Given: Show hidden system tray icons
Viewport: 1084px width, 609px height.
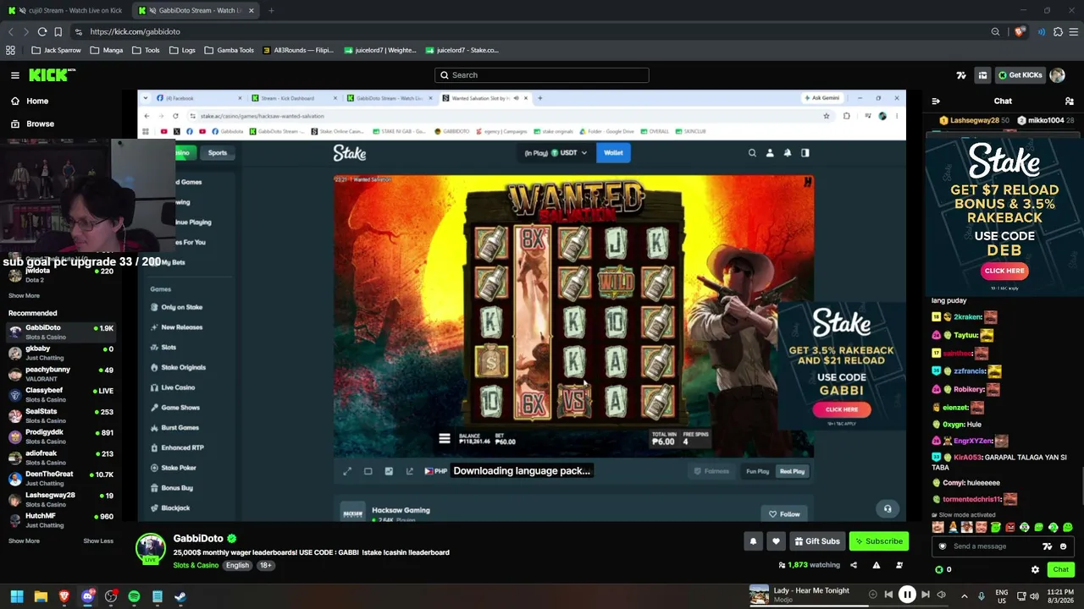Looking at the screenshot, I should [964, 595].
